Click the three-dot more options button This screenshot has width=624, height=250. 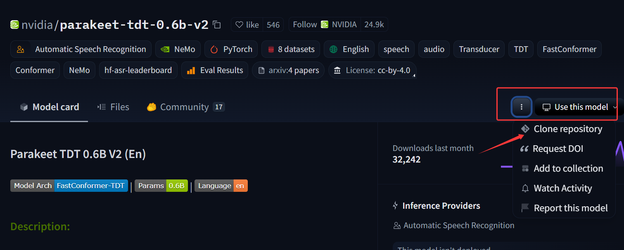(522, 107)
